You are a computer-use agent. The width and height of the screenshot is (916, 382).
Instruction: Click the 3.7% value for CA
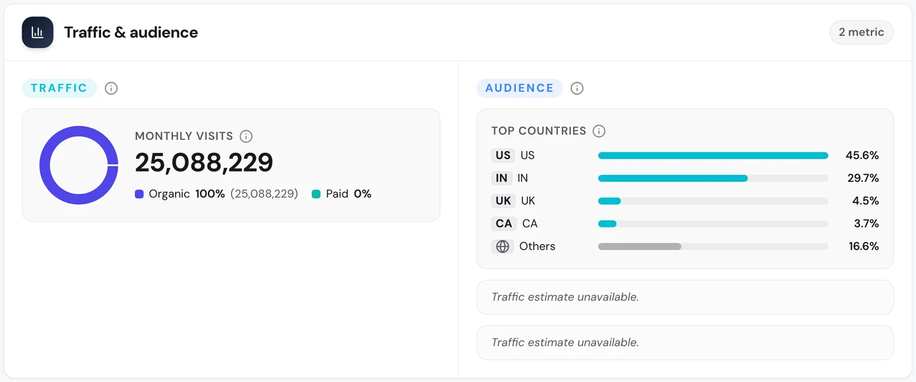[866, 224]
